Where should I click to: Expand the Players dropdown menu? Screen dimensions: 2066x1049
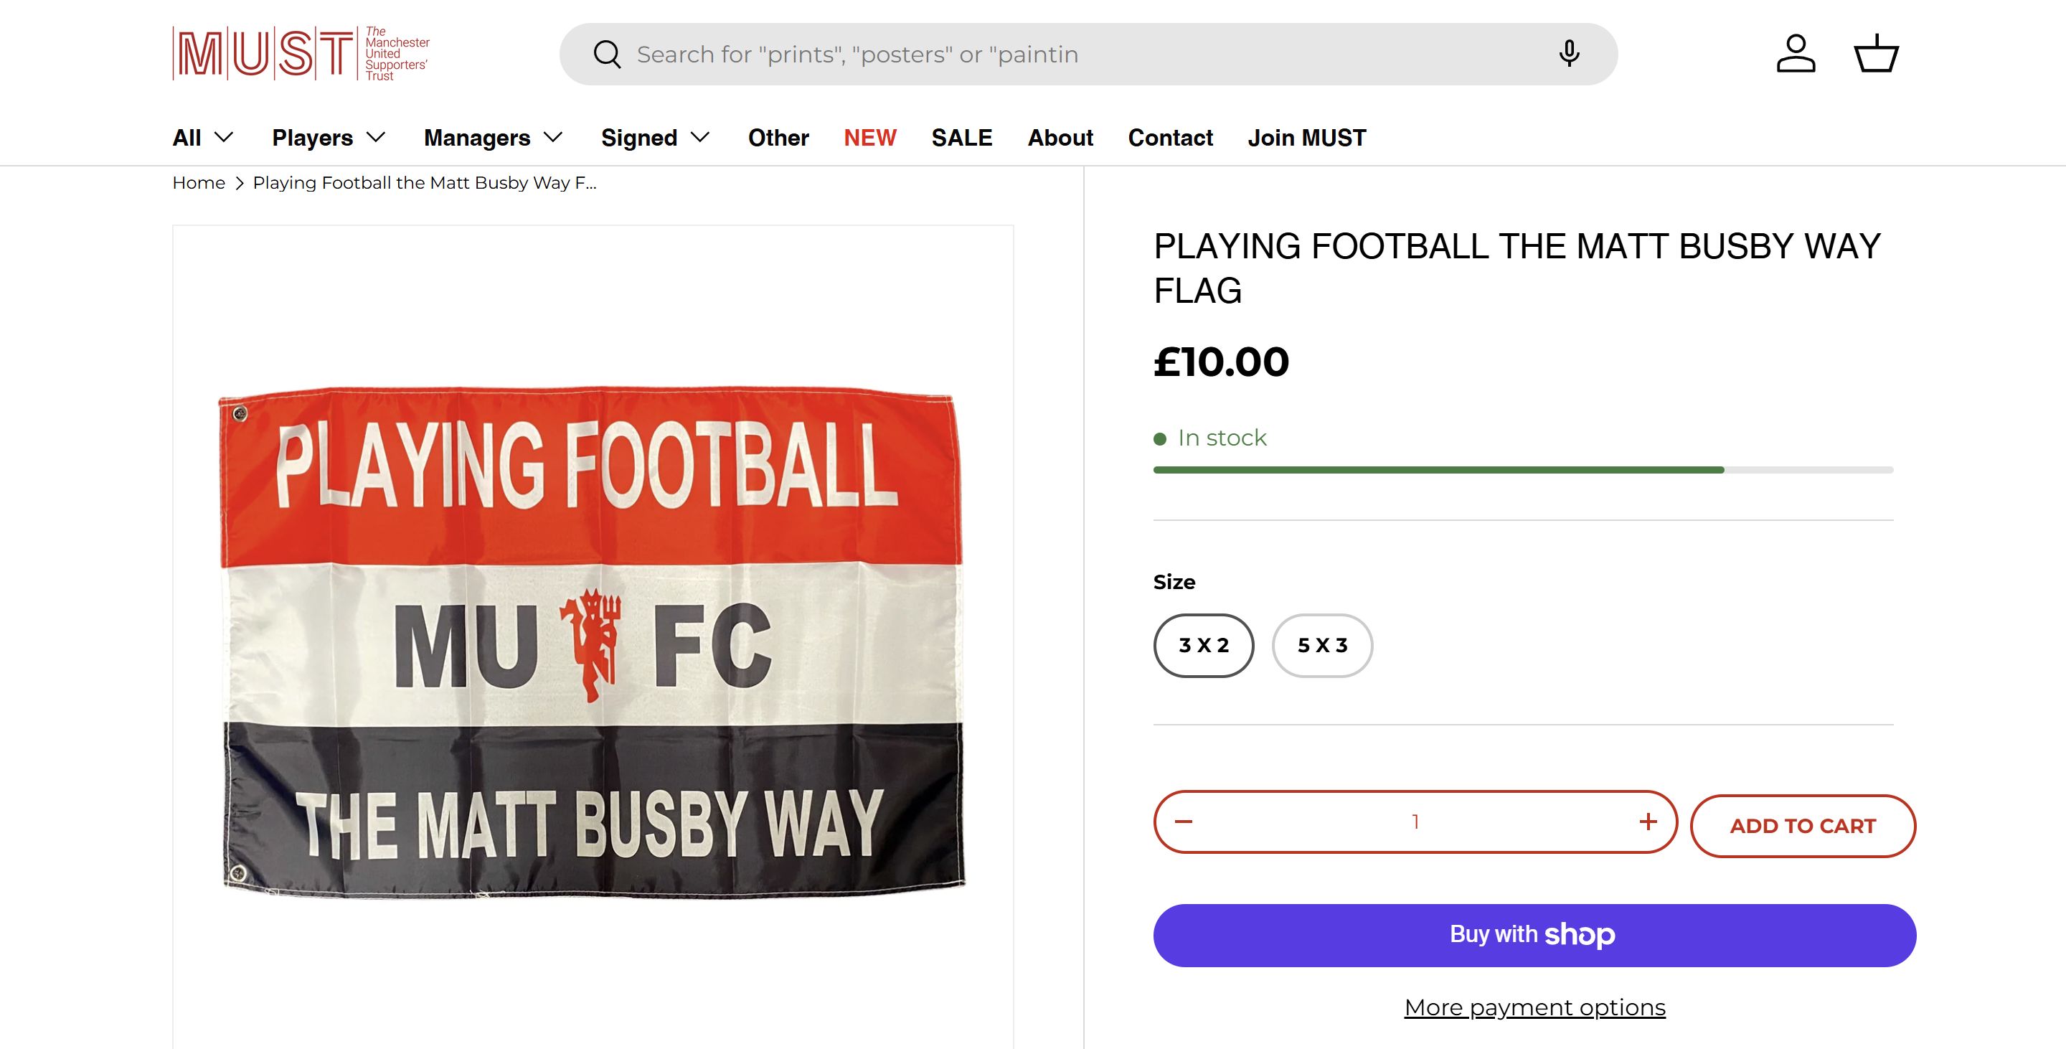click(329, 138)
